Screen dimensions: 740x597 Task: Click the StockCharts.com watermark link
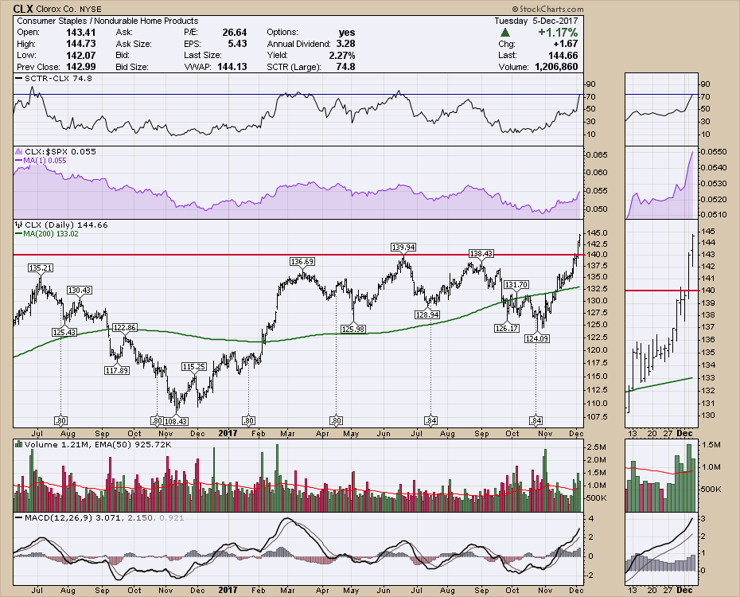click(x=548, y=9)
